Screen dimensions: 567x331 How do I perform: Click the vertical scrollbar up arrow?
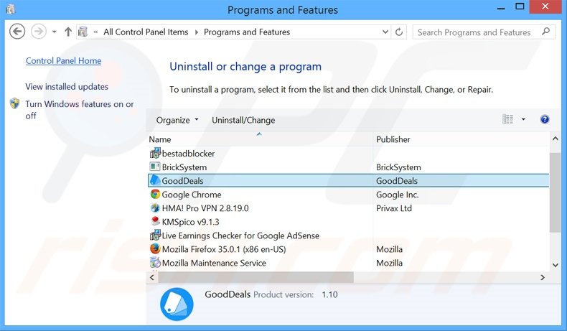tap(556, 139)
